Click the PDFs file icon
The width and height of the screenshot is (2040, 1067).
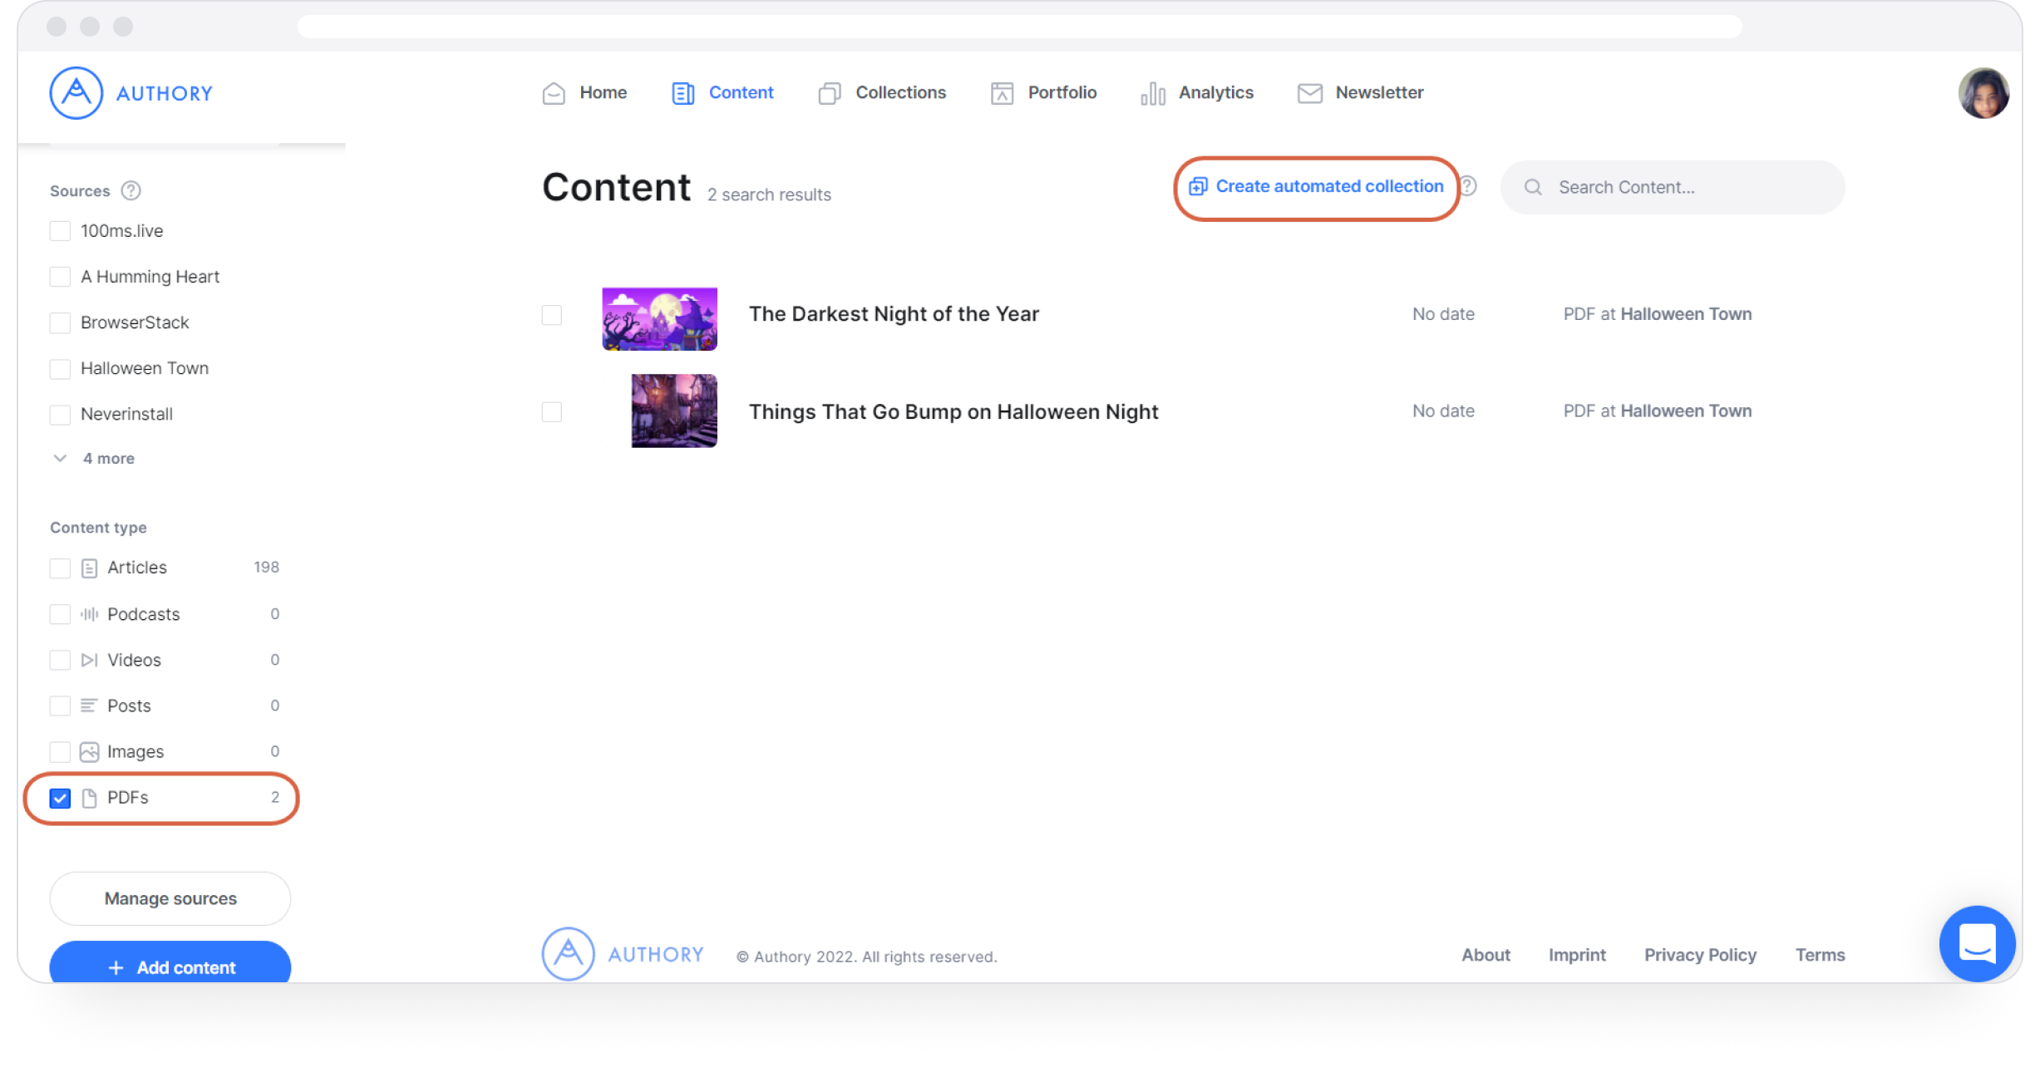coord(89,798)
